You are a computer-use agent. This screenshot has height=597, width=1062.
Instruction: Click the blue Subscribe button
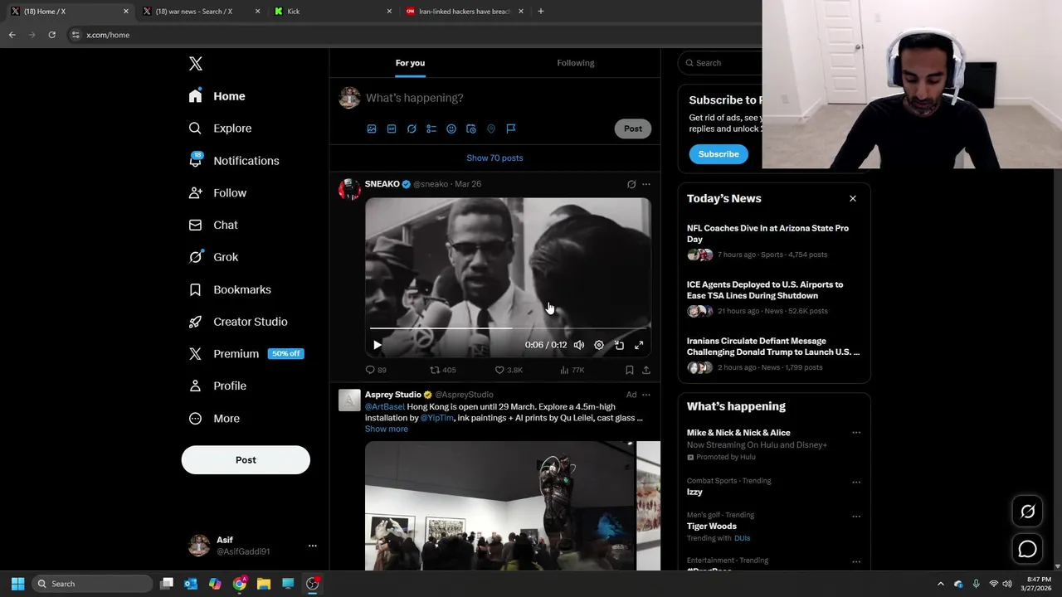pos(719,154)
